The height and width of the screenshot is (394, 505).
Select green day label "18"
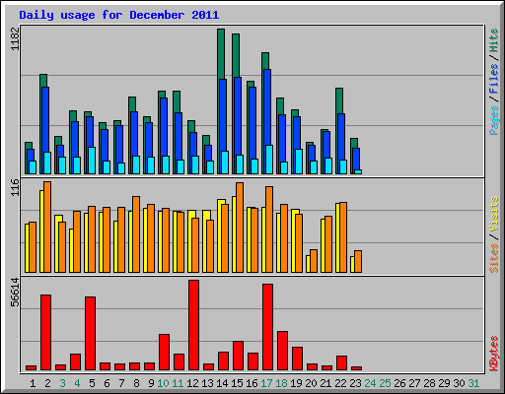[281, 383]
